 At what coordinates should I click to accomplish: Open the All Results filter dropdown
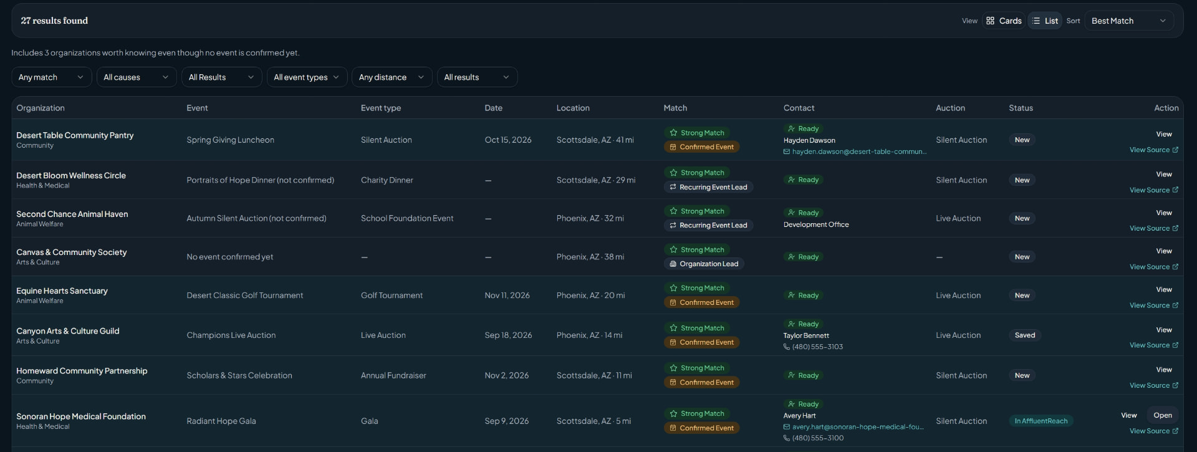pyautogui.click(x=221, y=77)
